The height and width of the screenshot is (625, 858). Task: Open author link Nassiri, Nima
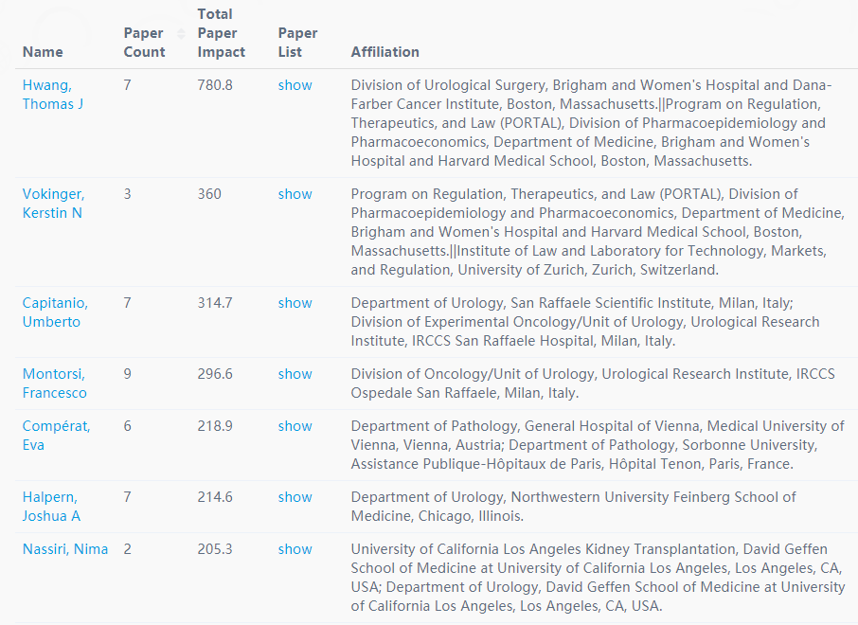pyautogui.click(x=65, y=549)
